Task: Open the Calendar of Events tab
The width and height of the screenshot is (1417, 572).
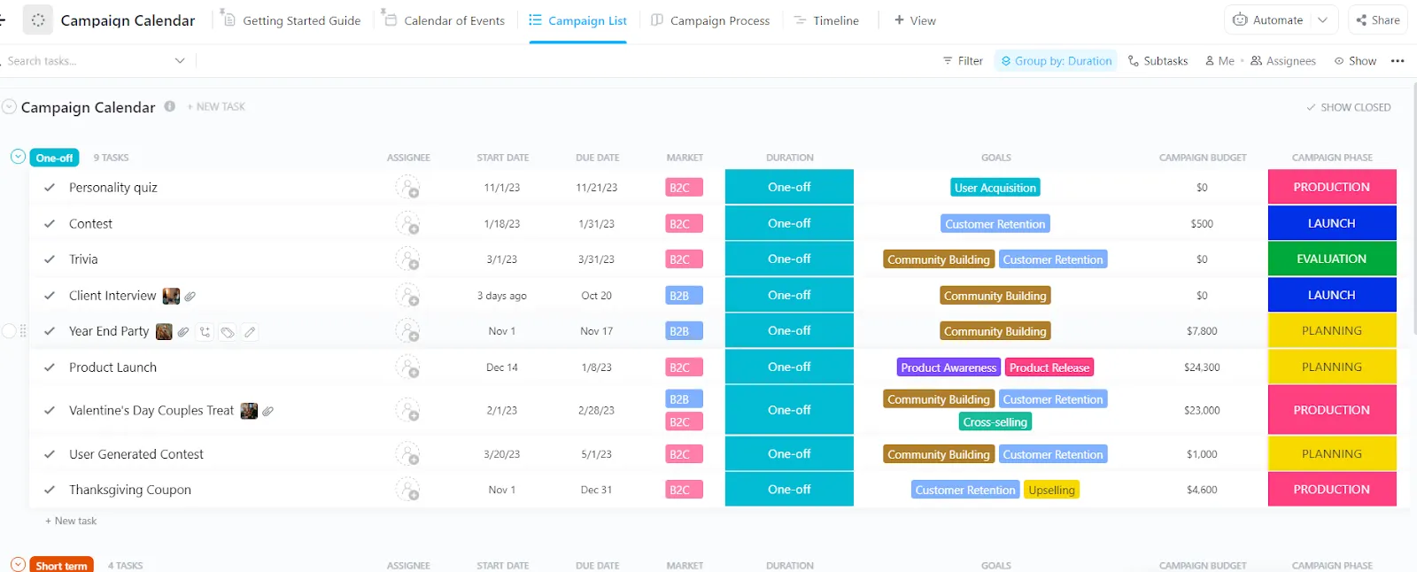Action: point(445,20)
